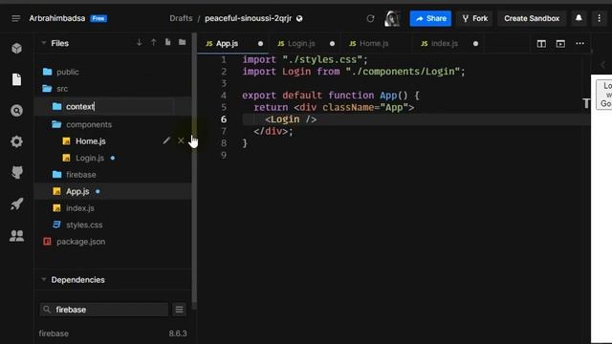The image size is (612, 344).
Task: Open the deployment rocket icon
Action: tap(16, 204)
